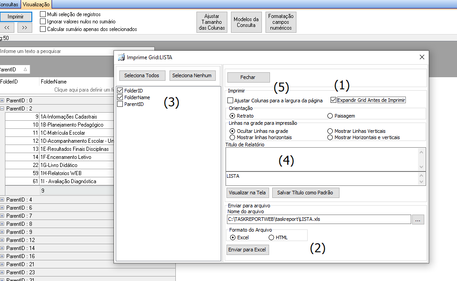This screenshot has height=281, width=457.
Task: Click the ParentID sort arrow icon
Action: click(26, 70)
